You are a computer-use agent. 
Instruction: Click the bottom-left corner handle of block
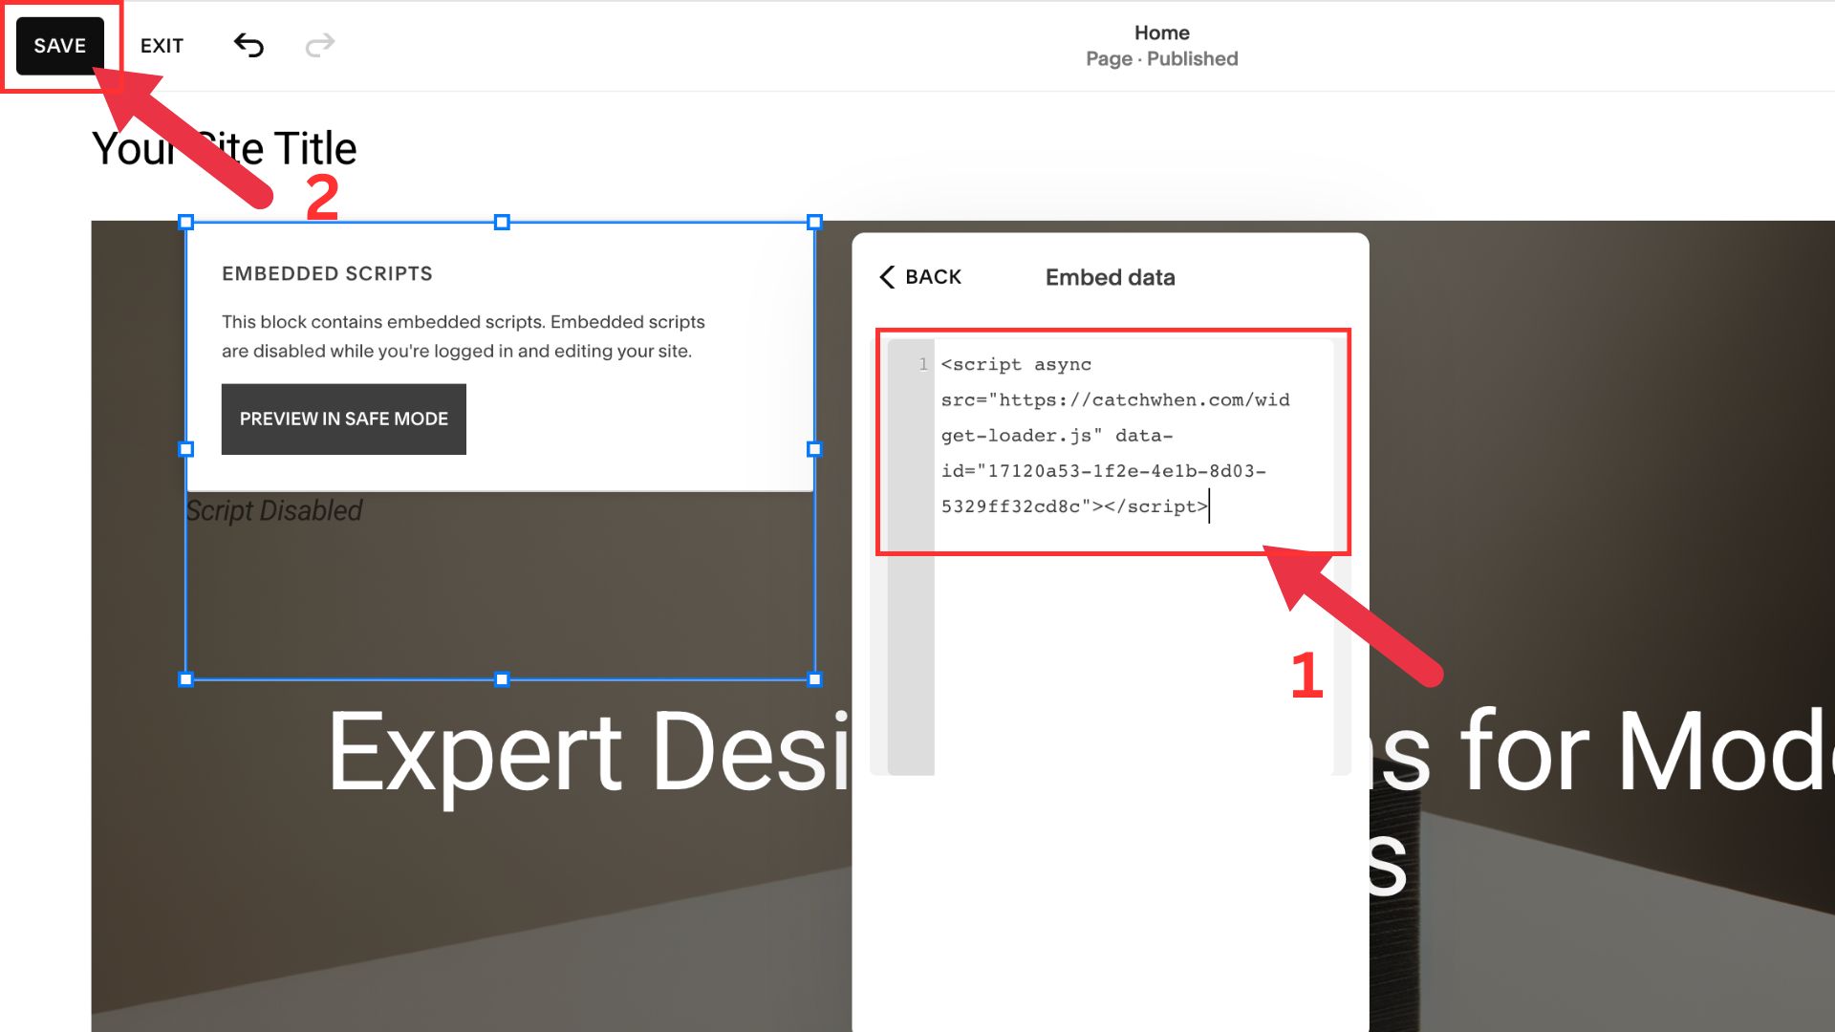click(186, 679)
